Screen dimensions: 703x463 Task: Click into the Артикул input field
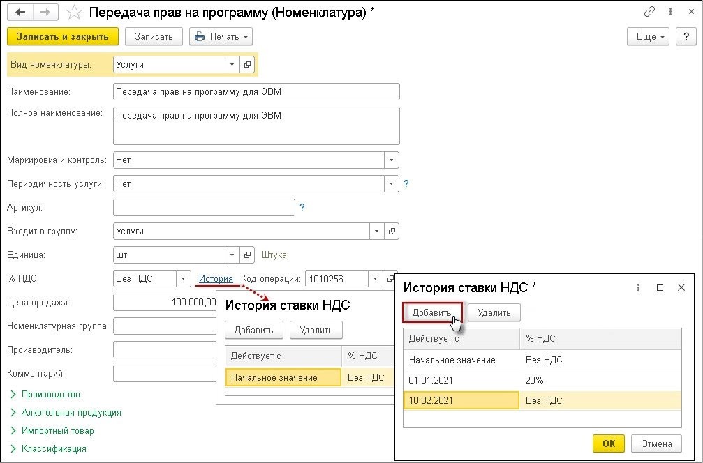coord(203,208)
